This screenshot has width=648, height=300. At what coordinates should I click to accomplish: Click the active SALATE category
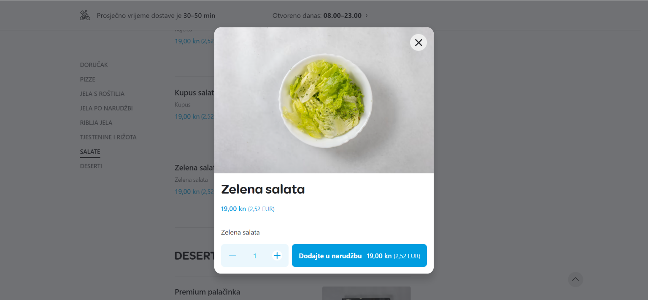coord(90,152)
